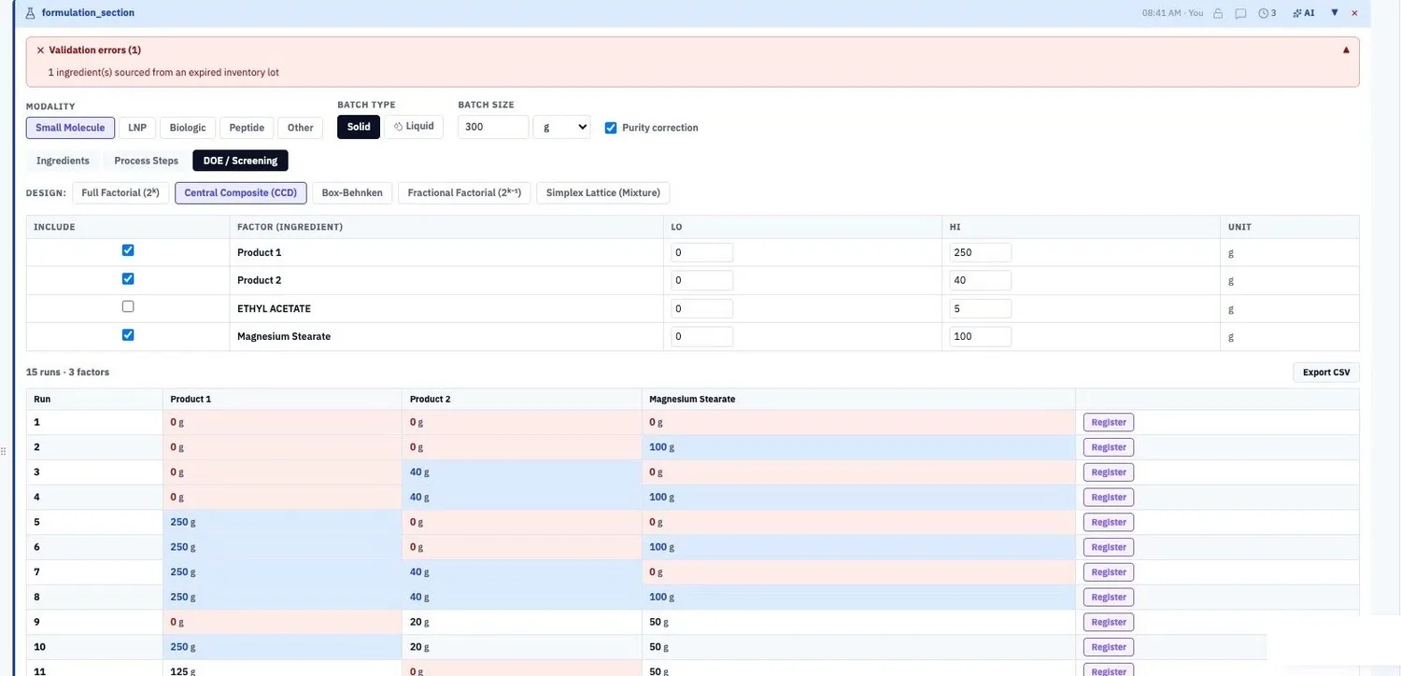Open the comments speech-bubble icon
The height and width of the screenshot is (676, 1401).
[x=1241, y=13]
